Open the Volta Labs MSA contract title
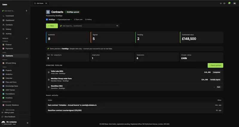This screenshot has width=239, height=127. [57, 71]
